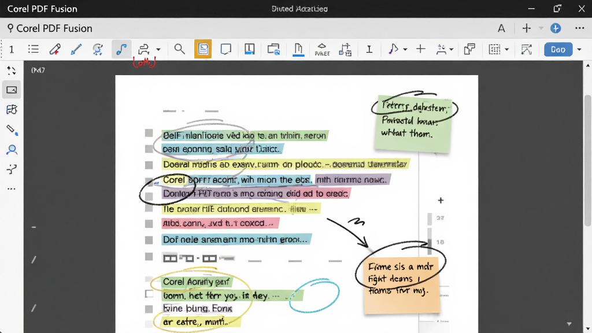Viewport: 592px width, 333px height.
Task: Click the top bar plus button
Action: (x=526, y=28)
